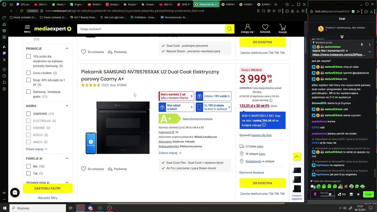Open Karta informacyjna produktu link
Viewport: 377px width, 212px height.
(x=198, y=119)
